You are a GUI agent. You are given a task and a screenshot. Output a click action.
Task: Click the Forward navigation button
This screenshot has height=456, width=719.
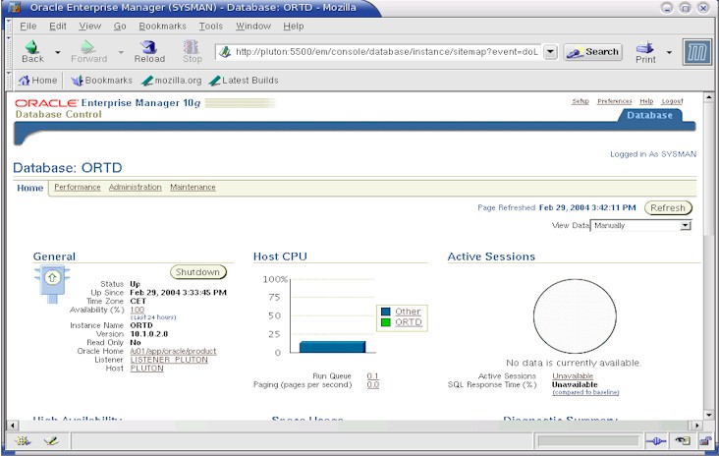[x=89, y=51]
